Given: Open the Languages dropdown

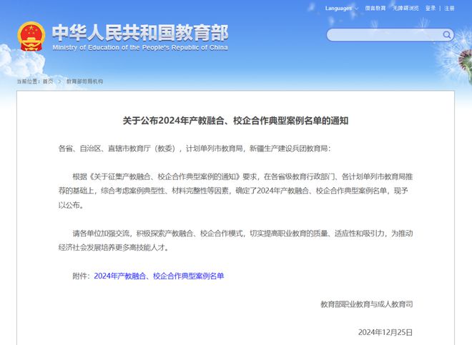Looking at the screenshot, I should 341,9.
